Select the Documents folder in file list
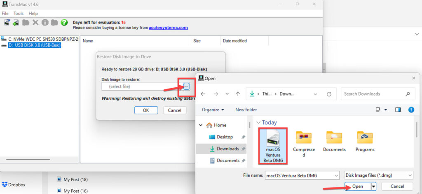This screenshot has width=422, height=194. [334, 142]
